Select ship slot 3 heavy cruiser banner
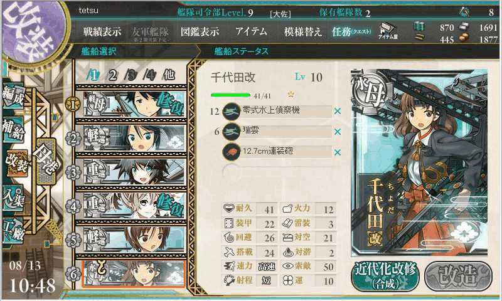This screenshot has height=301, width=502. (x=134, y=172)
